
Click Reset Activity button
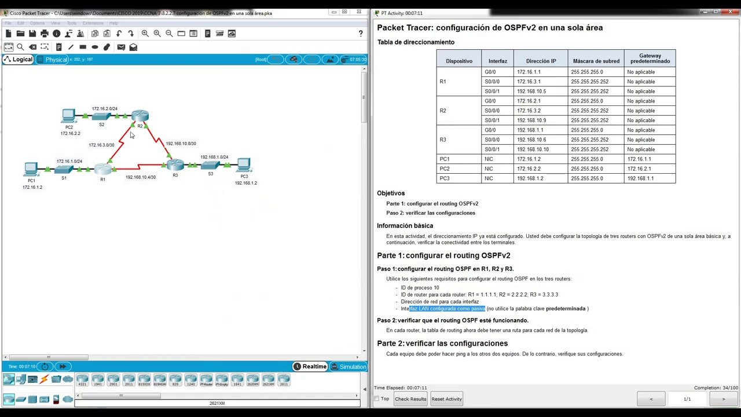pyautogui.click(x=446, y=398)
